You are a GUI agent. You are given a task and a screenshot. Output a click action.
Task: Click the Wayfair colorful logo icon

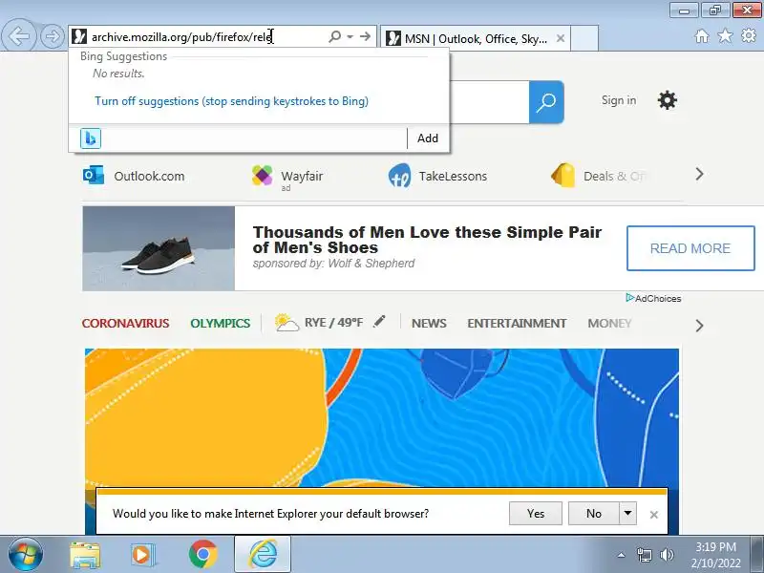(262, 176)
